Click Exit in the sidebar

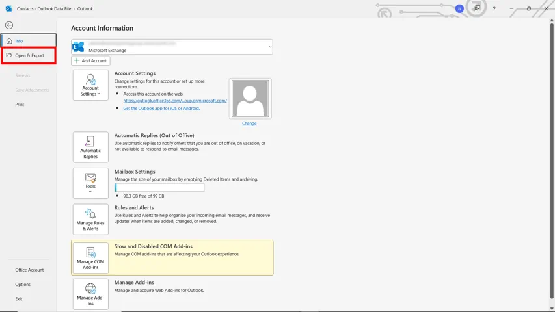(19, 299)
